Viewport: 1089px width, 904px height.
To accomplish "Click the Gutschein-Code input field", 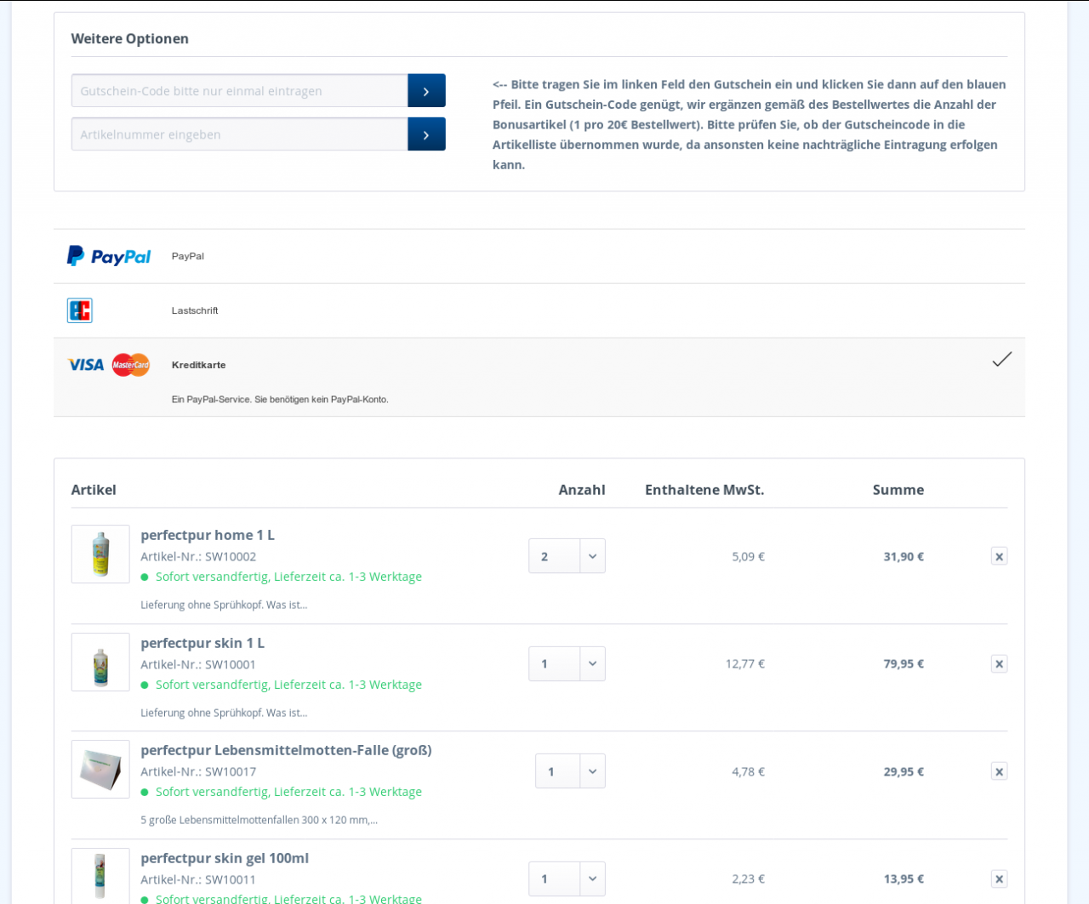I will (240, 91).
